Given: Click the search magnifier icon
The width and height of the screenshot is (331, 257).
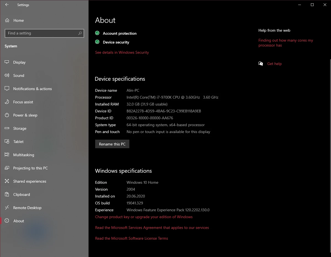Looking at the screenshot, I should pyautogui.click(x=80, y=33).
